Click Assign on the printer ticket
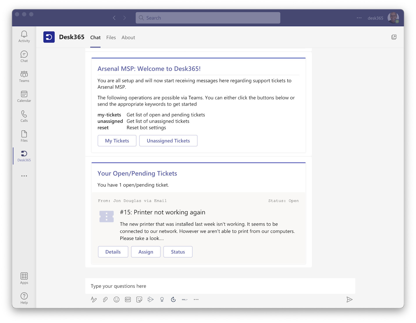This screenshot has width=416, height=323. tap(146, 252)
